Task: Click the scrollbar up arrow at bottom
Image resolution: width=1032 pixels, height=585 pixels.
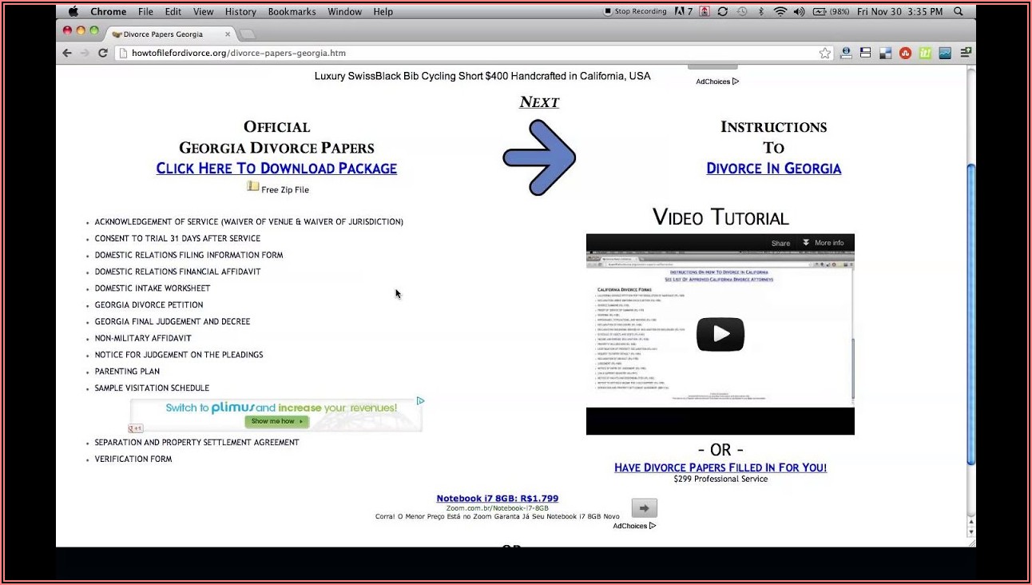Action: tap(971, 520)
